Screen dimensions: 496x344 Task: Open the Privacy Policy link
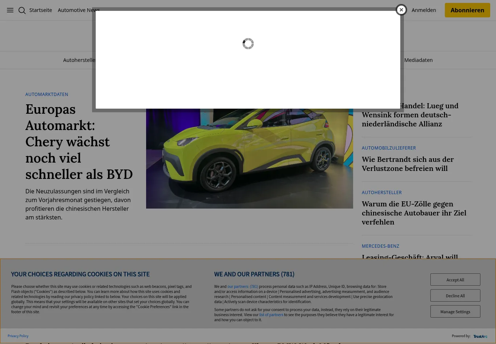coord(18,336)
